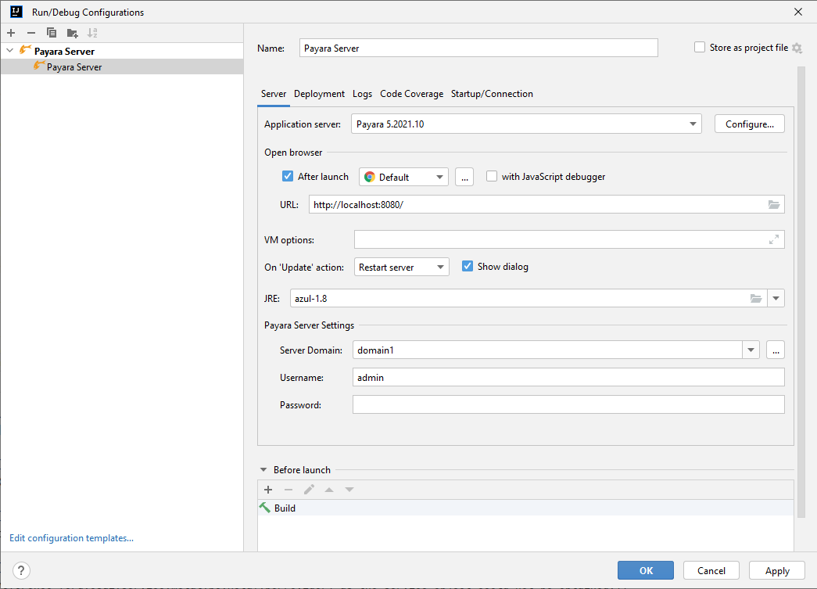Click into the Password input field
Image resolution: width=817 pixels, height=589 pixels.
[568, 404]
